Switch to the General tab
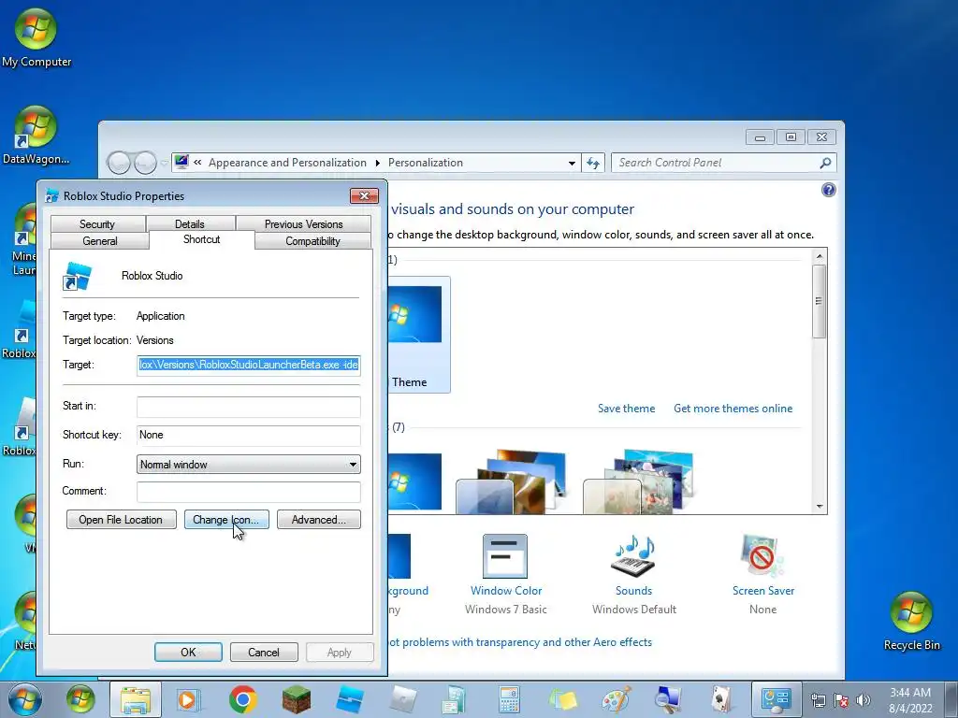 [99, 241]
